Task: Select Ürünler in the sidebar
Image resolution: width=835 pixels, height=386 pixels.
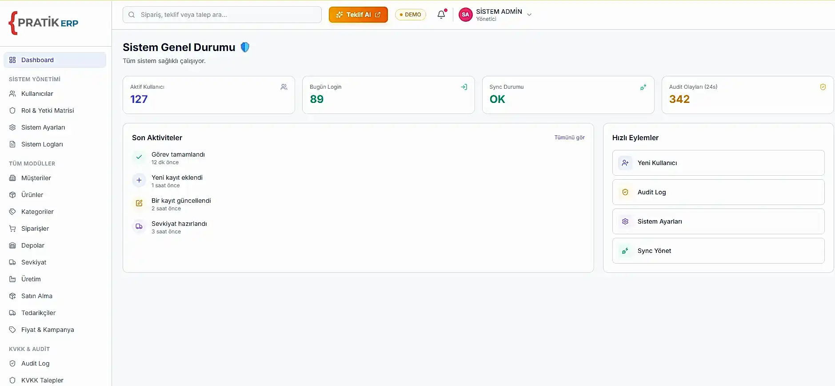Action: pos(55,195)
